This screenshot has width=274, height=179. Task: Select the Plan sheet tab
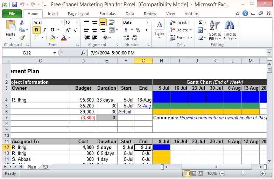(x=31, y=167)
